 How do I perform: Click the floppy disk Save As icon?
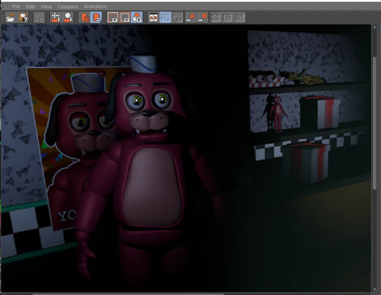pyautogui.click(x=23, y=17)
